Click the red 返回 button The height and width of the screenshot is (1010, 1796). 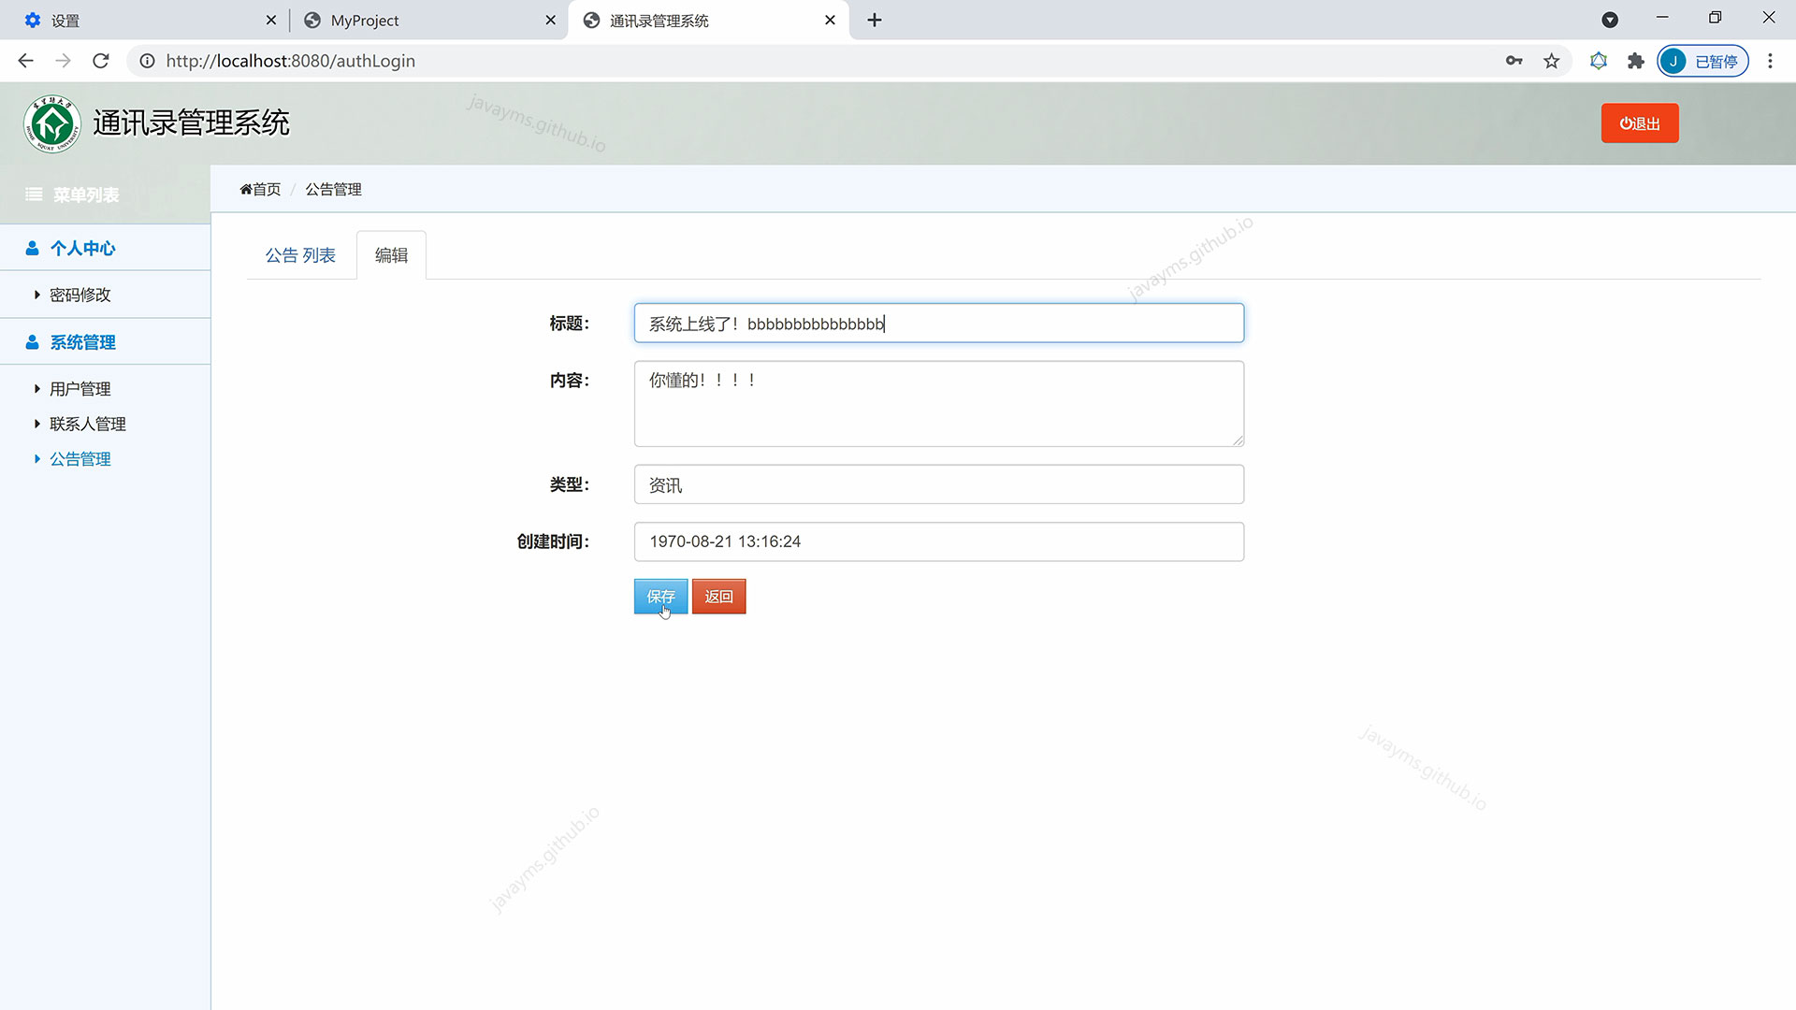point(718,596)
